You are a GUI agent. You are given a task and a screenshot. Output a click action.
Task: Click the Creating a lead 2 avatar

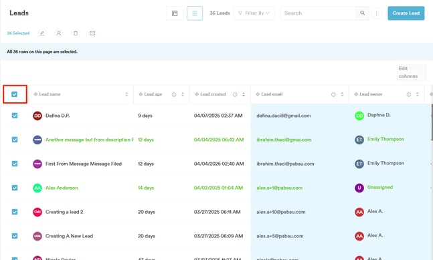point(37,212)
